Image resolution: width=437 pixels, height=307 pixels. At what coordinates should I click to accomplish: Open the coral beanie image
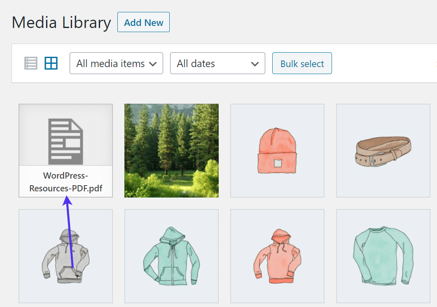click(x=277, y=150)
